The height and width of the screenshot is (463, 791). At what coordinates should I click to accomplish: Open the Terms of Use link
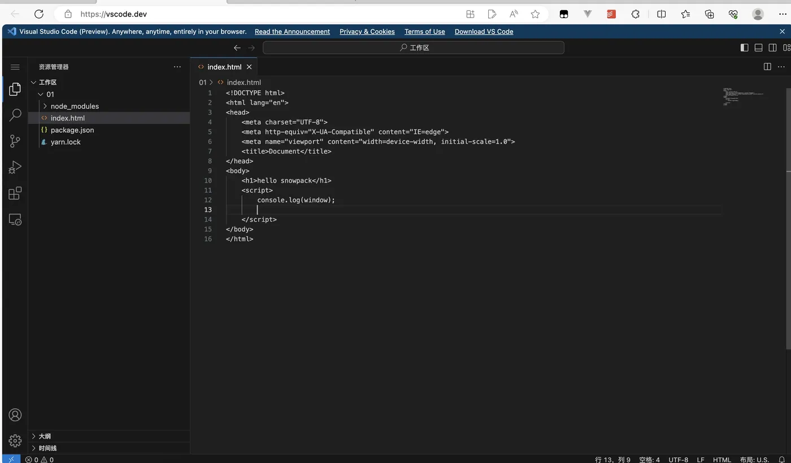pos(425,32)
